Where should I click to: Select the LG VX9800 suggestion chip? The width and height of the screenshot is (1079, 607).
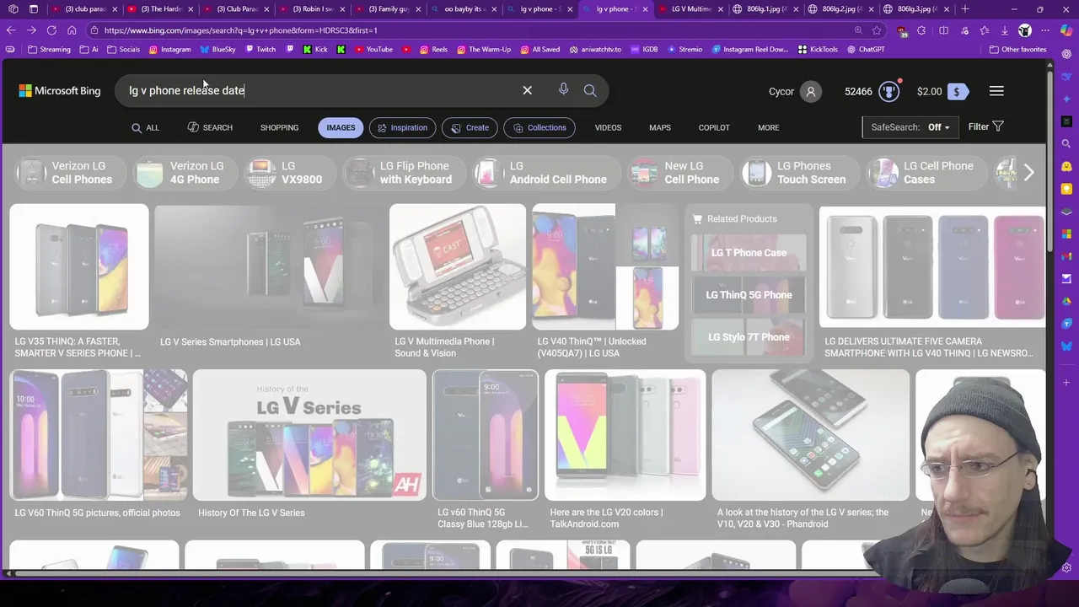pyautogui.click(x=291, y=172)
